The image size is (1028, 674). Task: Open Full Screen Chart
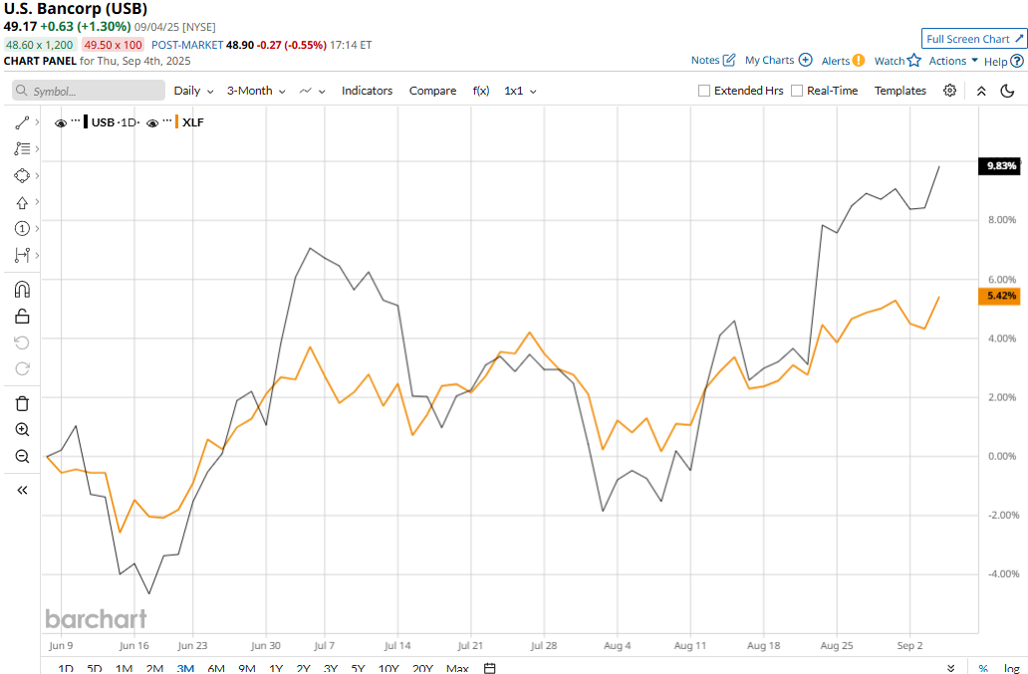[x=974, y=39]
